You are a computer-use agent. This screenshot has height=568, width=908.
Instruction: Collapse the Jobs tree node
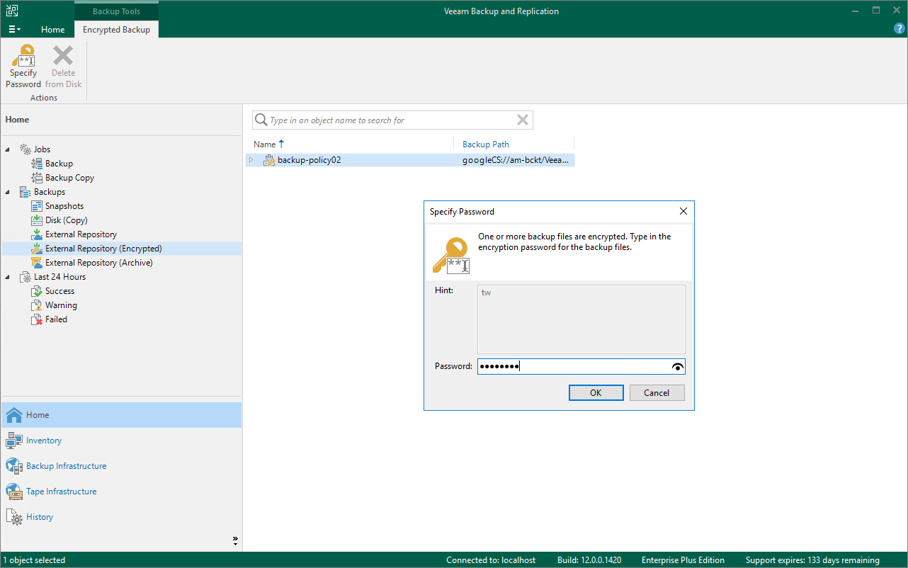coord(8,149)
